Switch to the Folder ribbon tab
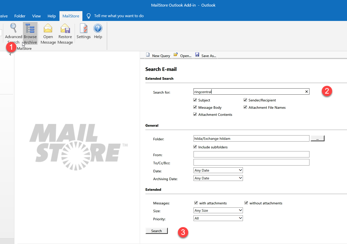The width and height of the screenshot is (347, 244). coord(20,16)
